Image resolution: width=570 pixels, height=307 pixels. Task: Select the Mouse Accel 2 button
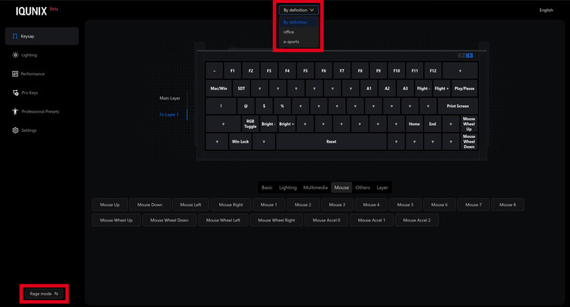[x=416, y=221]
